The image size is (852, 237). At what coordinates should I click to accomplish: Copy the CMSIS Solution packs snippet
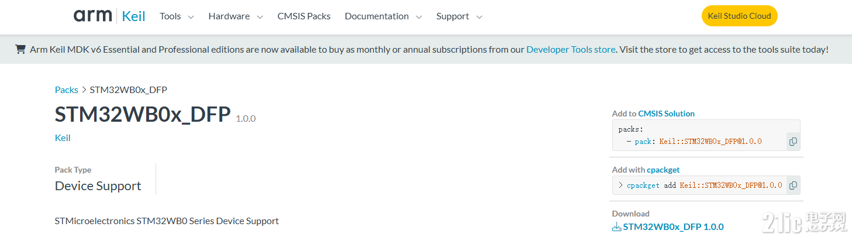(x=793, y=142)
